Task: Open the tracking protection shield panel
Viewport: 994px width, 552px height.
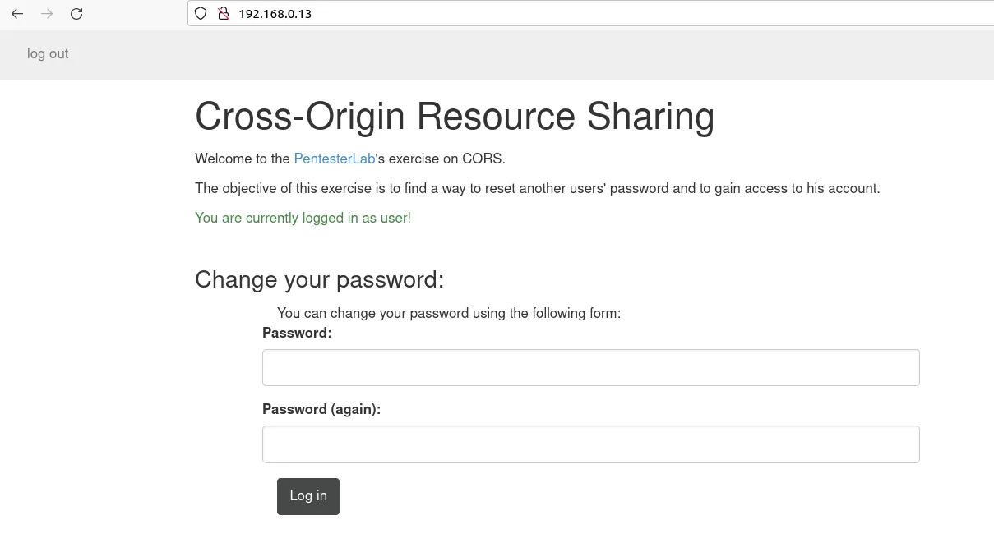Action: click(x=201, y=14)
